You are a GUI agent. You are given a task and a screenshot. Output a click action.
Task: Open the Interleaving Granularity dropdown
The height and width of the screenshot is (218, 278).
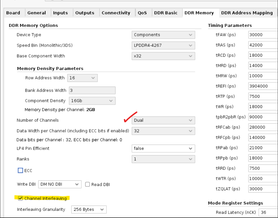tap(89, 210)
